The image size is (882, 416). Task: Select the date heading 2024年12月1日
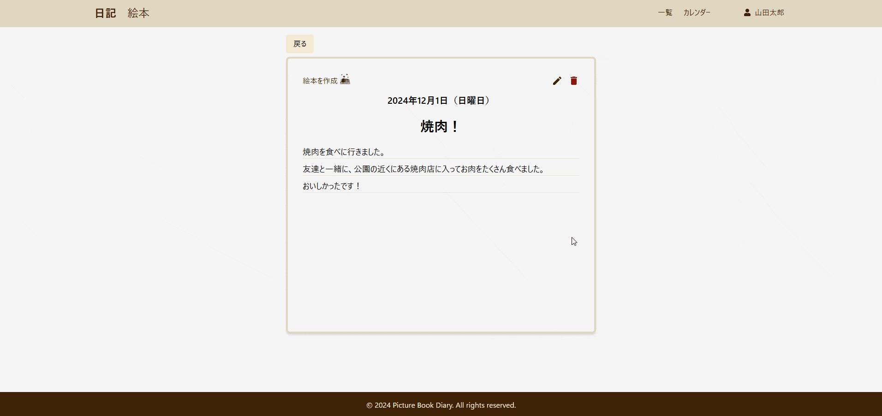coord(439,101)
